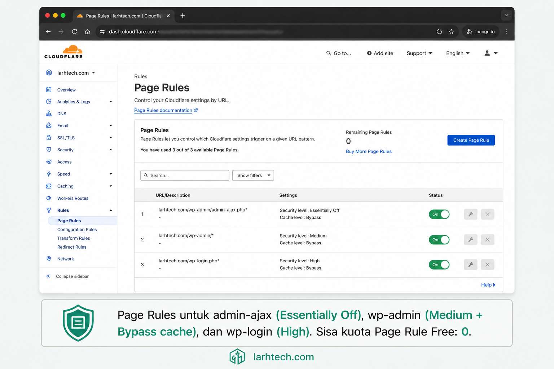
Task: Expand the SSL/TLS sidebar section
Action: [111, 138]
